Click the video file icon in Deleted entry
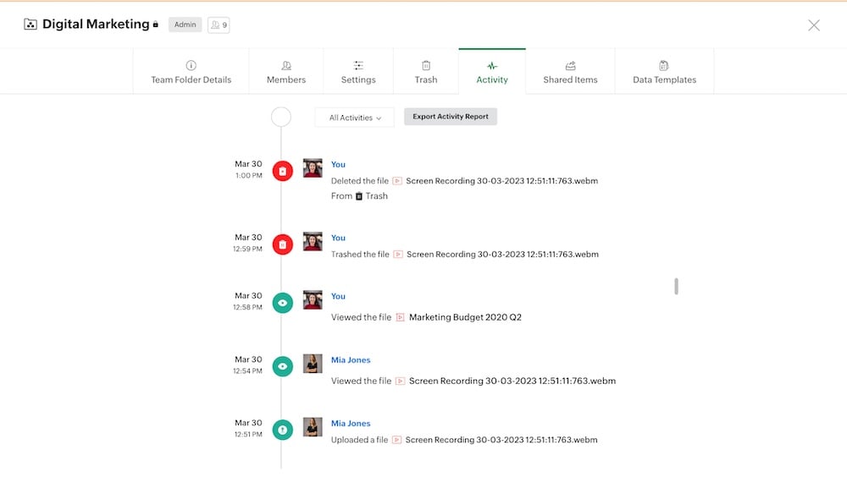 pos(397,181)
